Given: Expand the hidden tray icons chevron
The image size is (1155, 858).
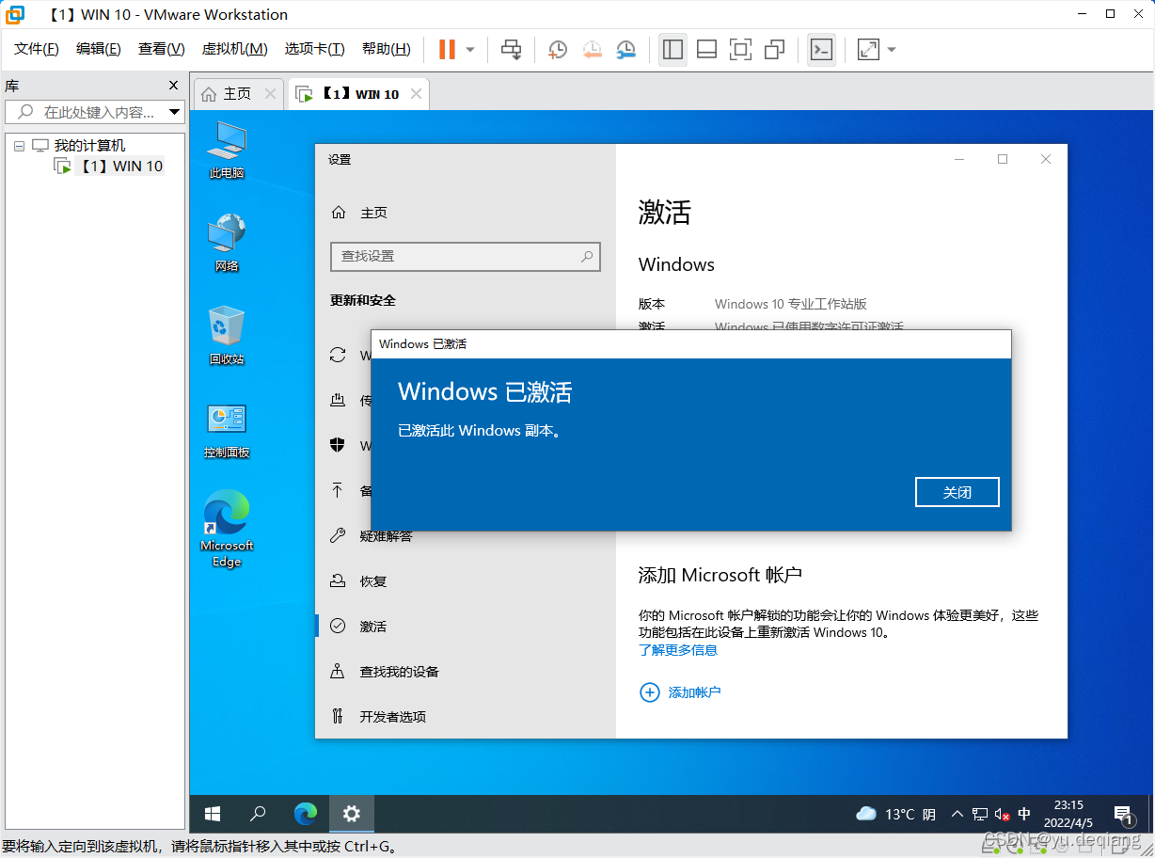Looking at the screenshot, I should [x=957, y=814].
